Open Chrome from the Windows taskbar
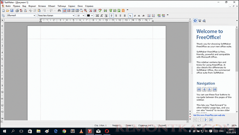239x135 pixels. point(64,131)
